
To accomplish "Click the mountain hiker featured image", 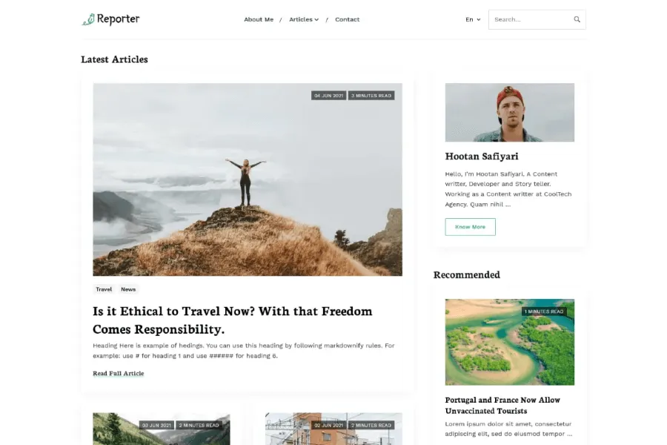I will click(248, 179).
